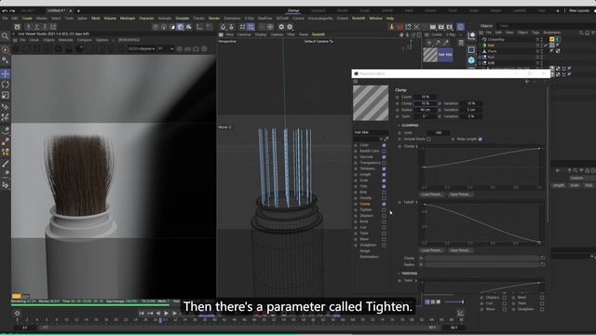The height and width of the screenshot is (335, 596).
Task: Click Save Preset under Clump curve
Action: [x=460, y=194]
